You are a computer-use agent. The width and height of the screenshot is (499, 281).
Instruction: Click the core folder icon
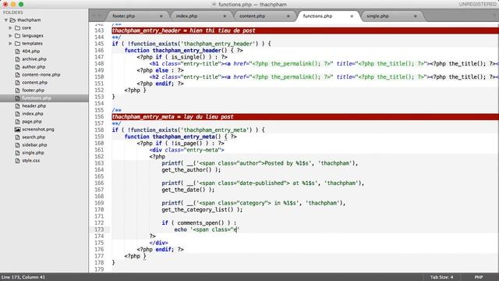pyautogui.click(x=17, y=28)
